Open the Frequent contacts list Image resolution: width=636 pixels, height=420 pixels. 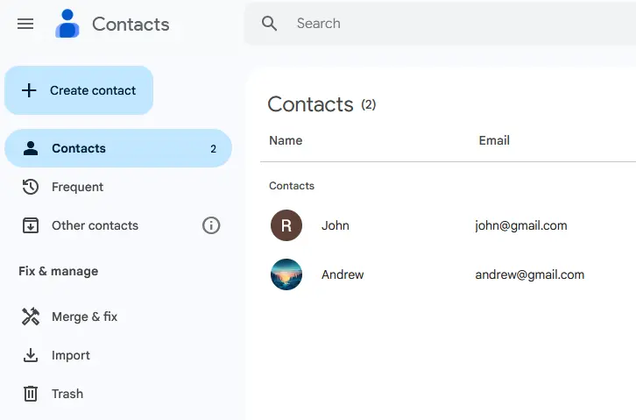[77, 187]
